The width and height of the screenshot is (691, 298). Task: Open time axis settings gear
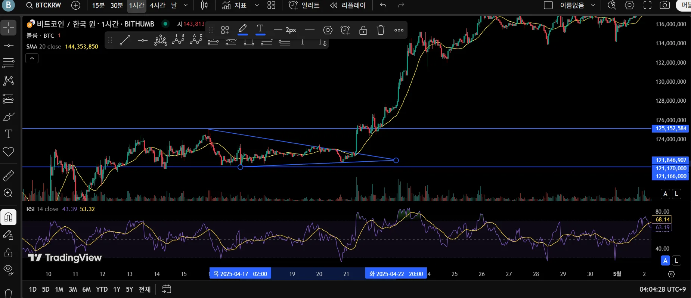pyautogui.click(x=671, y=274)
